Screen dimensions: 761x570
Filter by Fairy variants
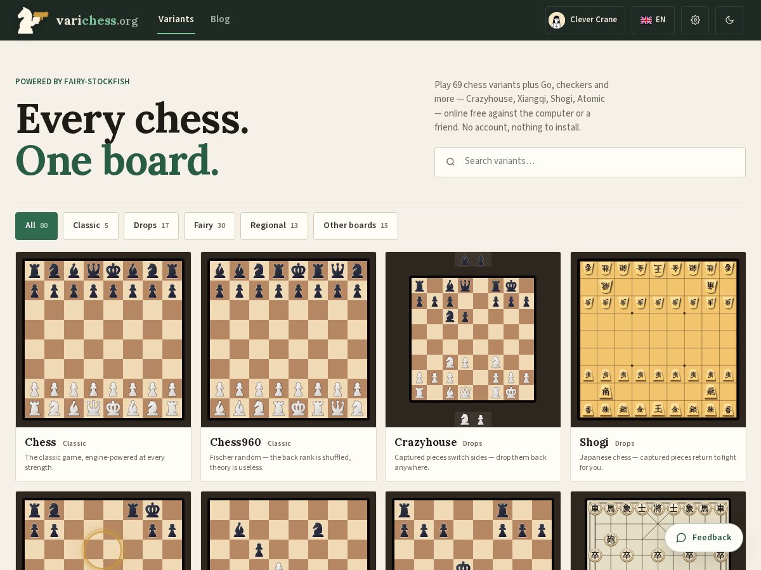(x=209, y=226)
